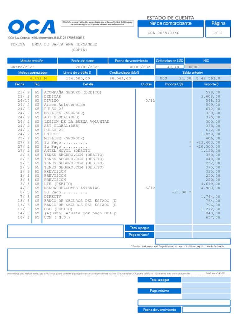The image size is (239, 319).
Task: Click DIVINO transaction detail
Action: coord(51,101)
